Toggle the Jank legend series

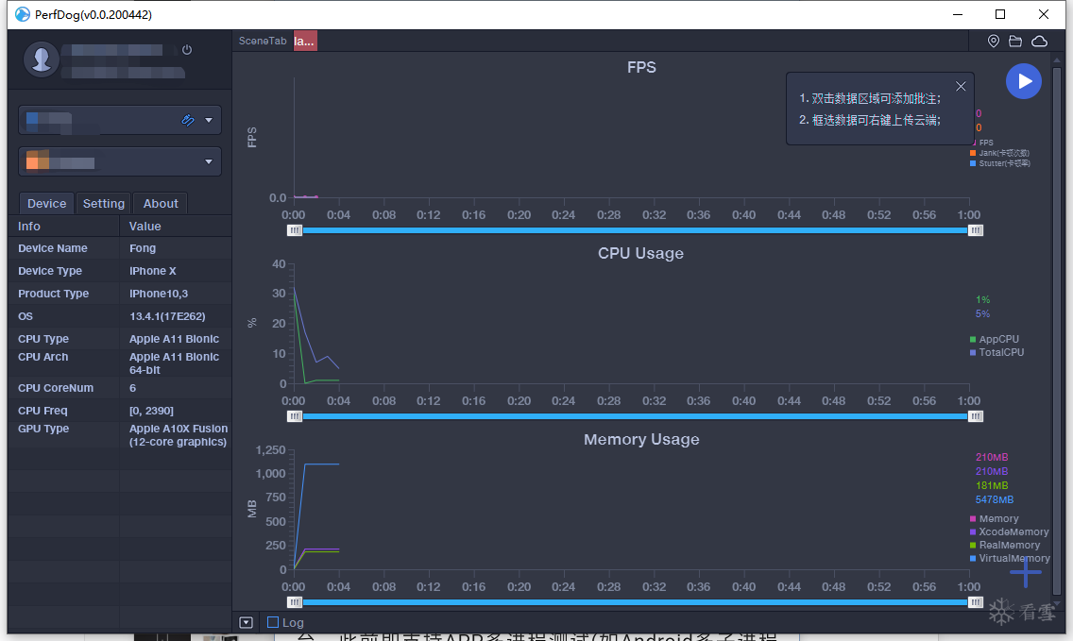pos(999,153)
